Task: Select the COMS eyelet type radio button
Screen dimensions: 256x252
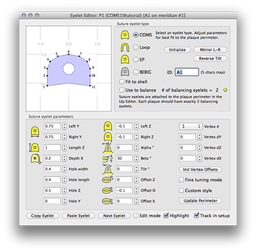Action: [x=136, y=35]
